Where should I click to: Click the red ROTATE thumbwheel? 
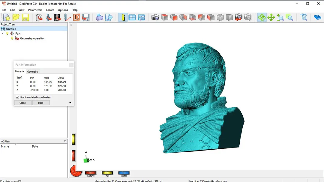[x=91, y=173]
